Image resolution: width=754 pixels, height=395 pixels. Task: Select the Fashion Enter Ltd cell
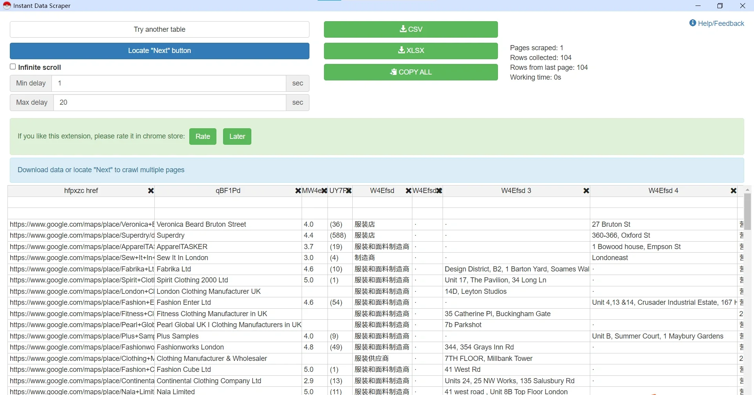point(228,302)
